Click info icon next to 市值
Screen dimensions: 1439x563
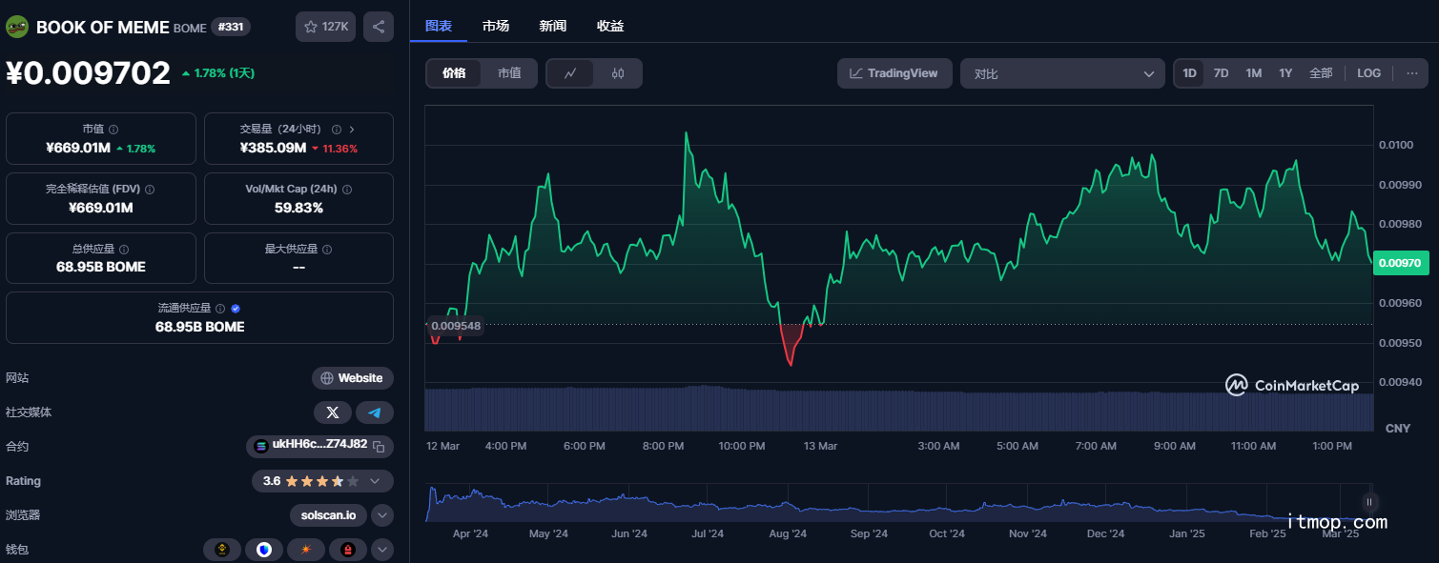pos(113,129)
